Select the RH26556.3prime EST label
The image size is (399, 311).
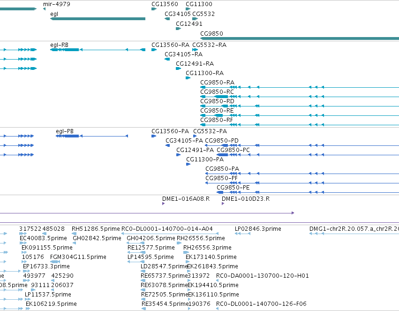tap(207, 248)
